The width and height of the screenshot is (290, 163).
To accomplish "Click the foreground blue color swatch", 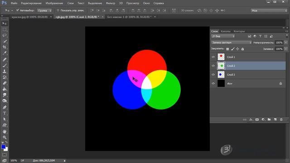I will [x=3, y=146].
